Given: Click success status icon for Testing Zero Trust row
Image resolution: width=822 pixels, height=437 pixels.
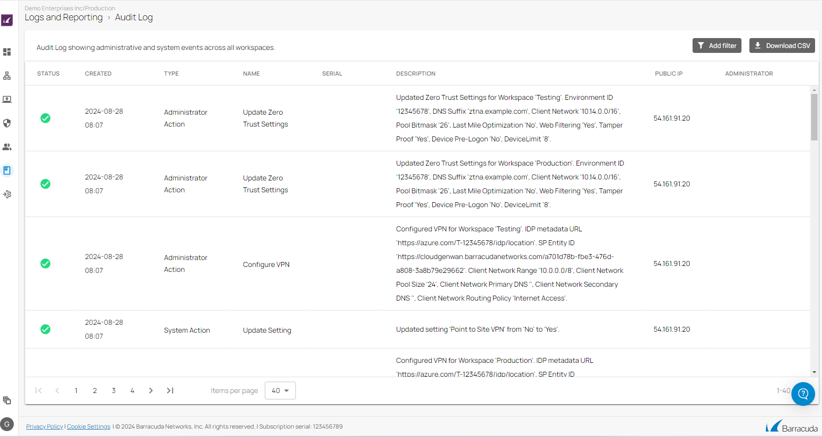Looking at the screenshot, I should [45, 118].
